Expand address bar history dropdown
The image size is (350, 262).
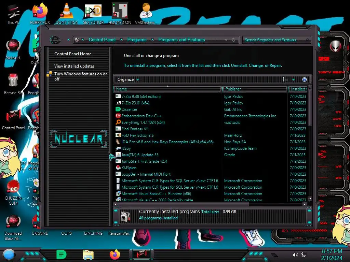click(226, 40)
